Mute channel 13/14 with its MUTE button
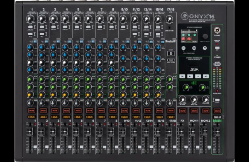Screen dimensions: 249x162 148,110
